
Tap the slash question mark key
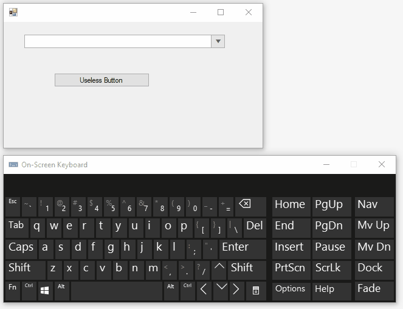202,270
